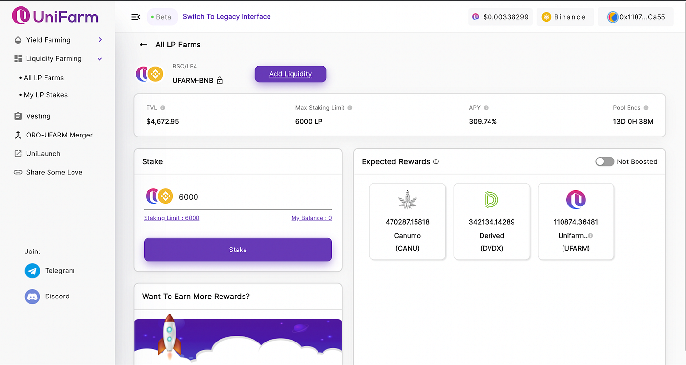The image size is (686, 365).
Task: Click the UniFarm logo
Action: 55,16
